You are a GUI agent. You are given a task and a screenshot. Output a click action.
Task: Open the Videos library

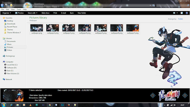(8, 50)
